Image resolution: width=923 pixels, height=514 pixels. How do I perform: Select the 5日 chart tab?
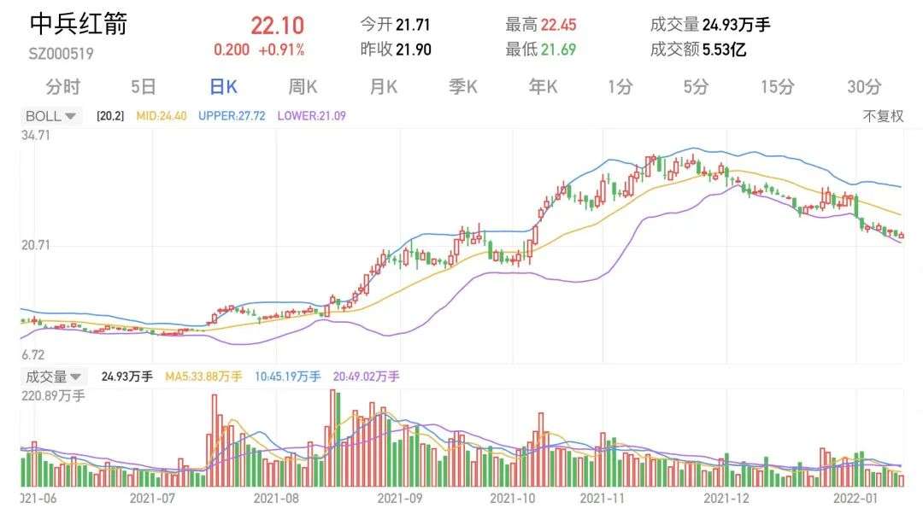(144, 86)
